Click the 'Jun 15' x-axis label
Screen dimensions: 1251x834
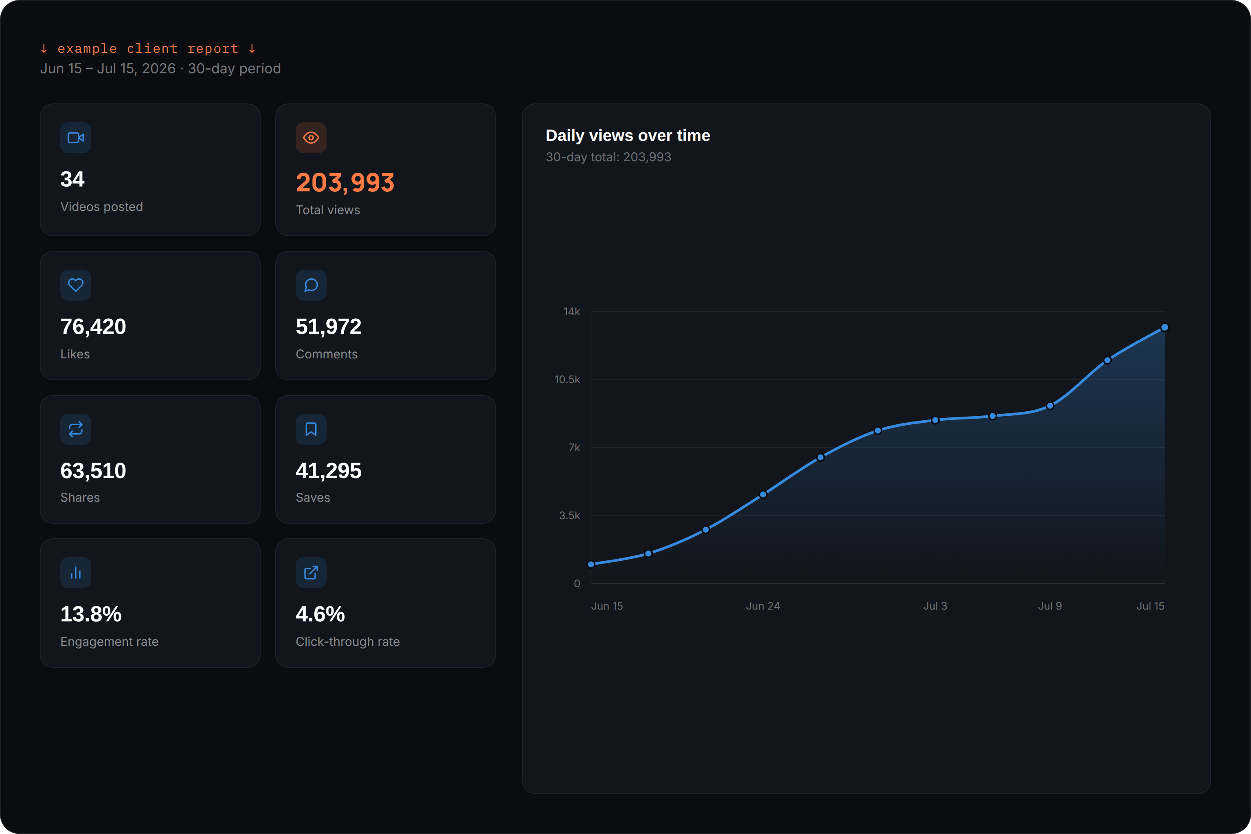coord(607,606)
